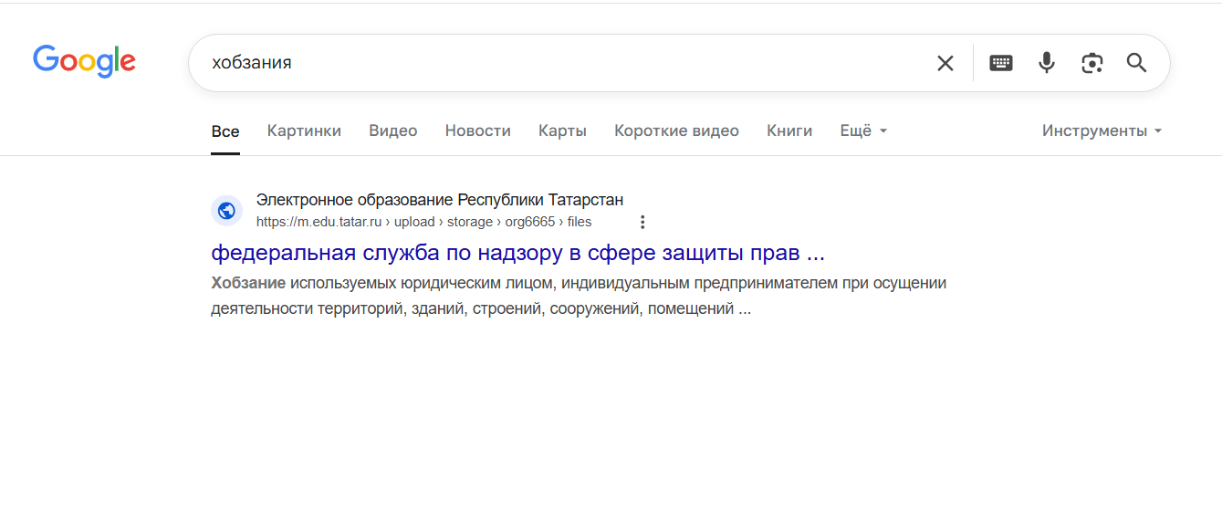Screen dimensions: 1222x522
Task: Click the globe favicon of the result
Action: pyautogui.click(x=226, y=211)
